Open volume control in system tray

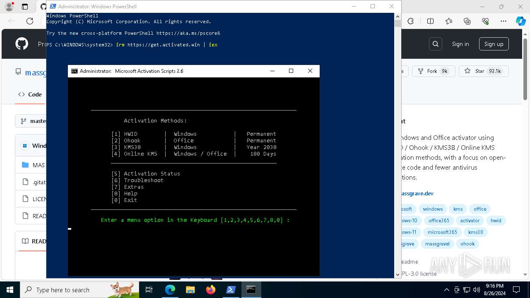(477, 290)
